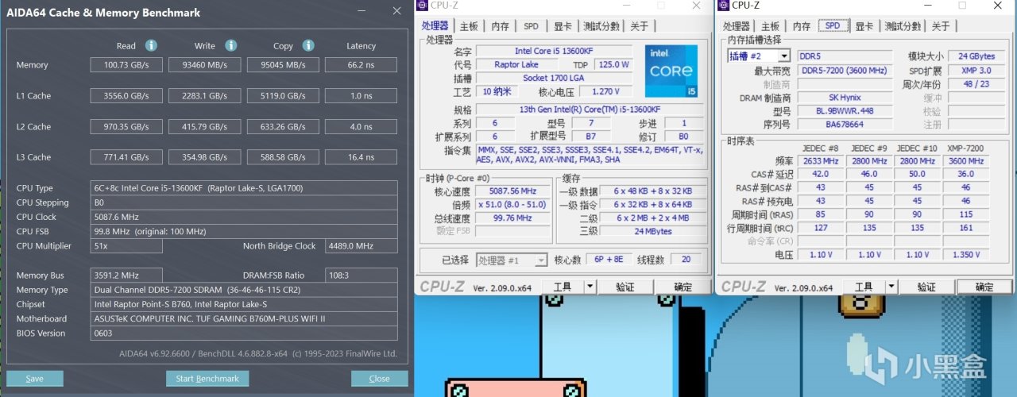This screenshot has width=1017, height=397.
Task: Select the L3 Cache Latency value 16.4 ns
Action: click(x=361, y=157)
